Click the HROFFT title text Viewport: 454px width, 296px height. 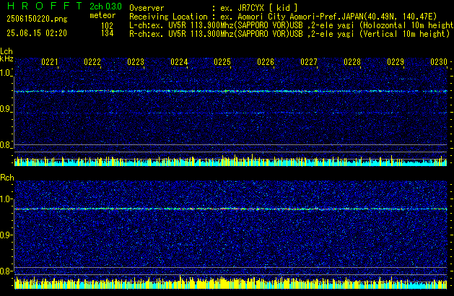(x=45, y=6)
